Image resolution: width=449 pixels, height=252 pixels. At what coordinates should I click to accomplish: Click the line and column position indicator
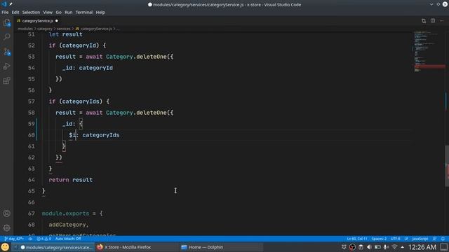[357, 239]
